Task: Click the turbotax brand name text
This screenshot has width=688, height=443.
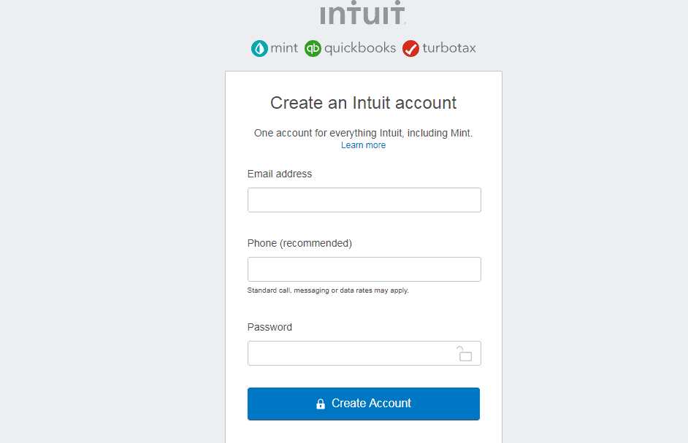Action: [449, 48]
